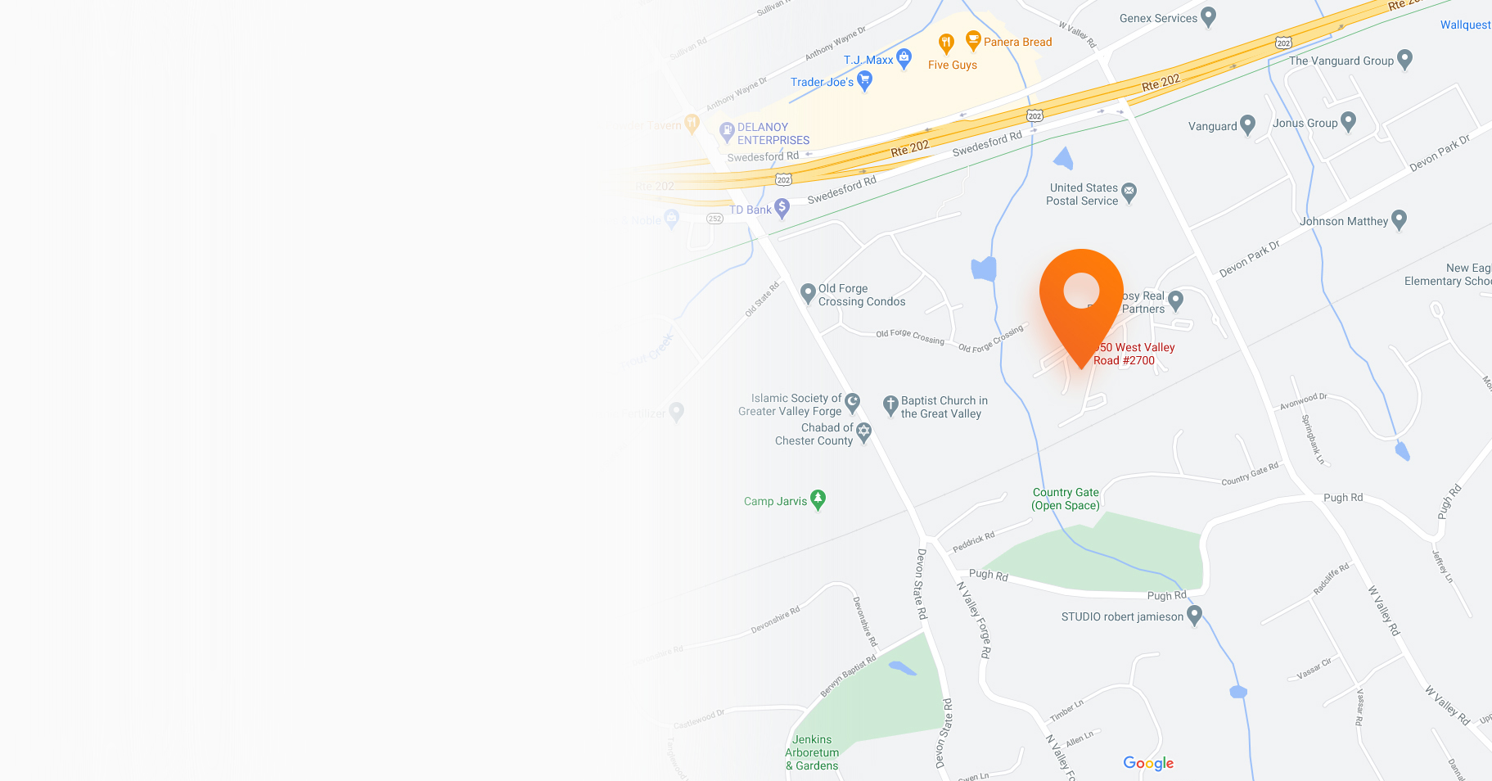Open the Five Guys restaurant marker

(x=946, y=43)
